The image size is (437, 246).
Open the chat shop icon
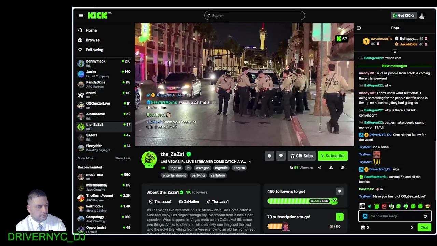[x=363, y=228]
